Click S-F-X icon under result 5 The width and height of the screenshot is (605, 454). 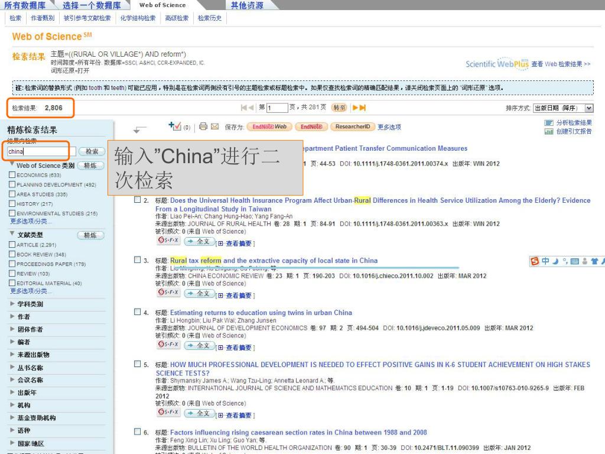(x=168, y=412)
